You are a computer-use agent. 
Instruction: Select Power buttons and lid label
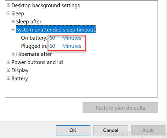pos(37,62)
